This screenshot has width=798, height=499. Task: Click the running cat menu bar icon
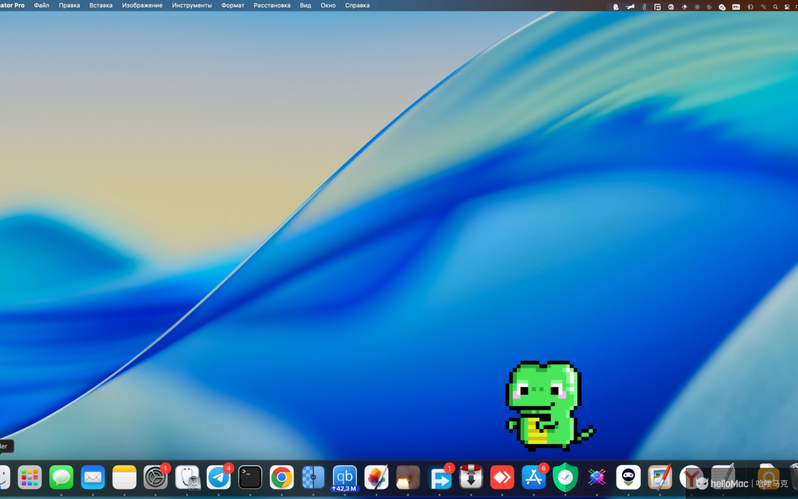coord(630,7)
